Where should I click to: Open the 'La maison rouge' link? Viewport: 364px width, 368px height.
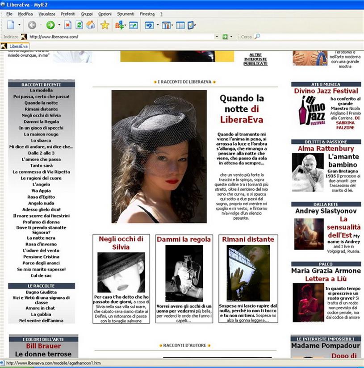pos(41,134)
